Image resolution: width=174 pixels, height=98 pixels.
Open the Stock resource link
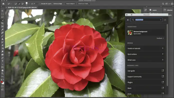(x=146, y=88)
